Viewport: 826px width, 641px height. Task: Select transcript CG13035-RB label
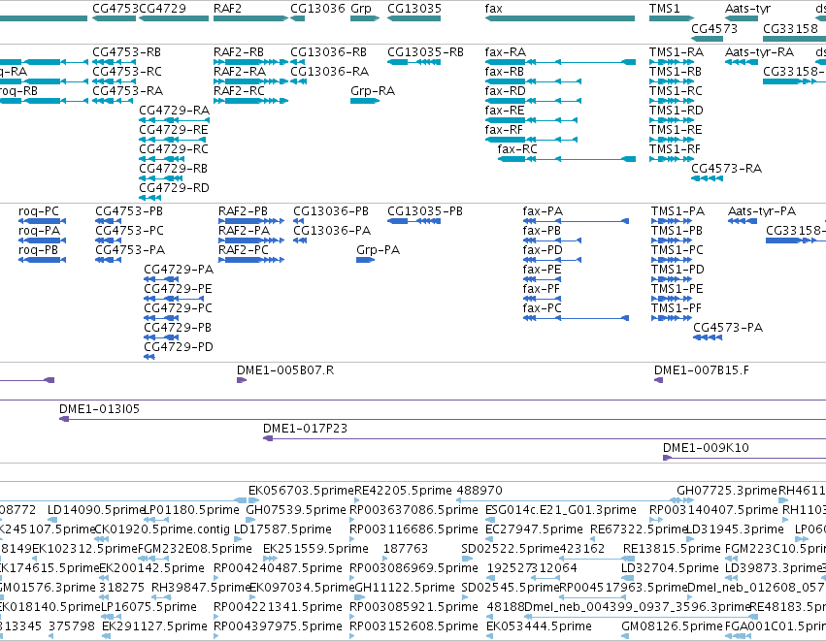point(426,52)
